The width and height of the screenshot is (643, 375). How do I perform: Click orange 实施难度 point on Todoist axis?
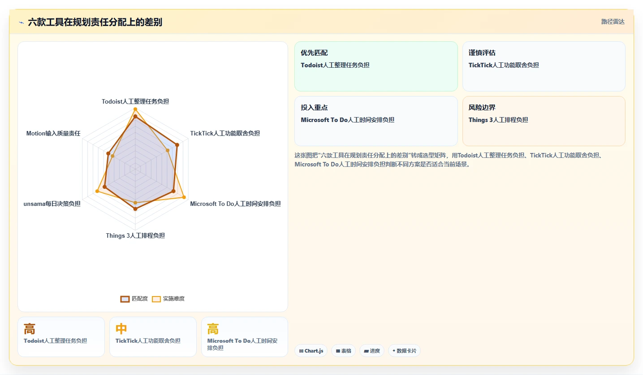135,109
